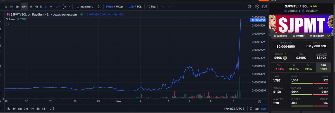Collapse the chart legend arrow
The height and width of the screenshot is (113, 335).
(x=9, y=24)
